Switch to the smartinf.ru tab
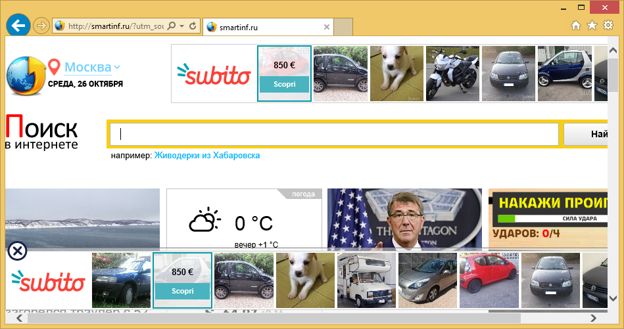The width and height of the screenshot is (624, 329). [x=268, y=27]
